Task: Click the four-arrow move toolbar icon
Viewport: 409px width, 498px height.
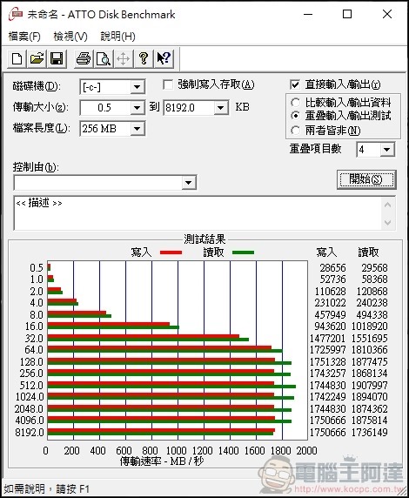Action: 124,58
